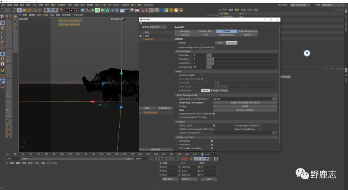The image size is (348, 190).
Task: Click the Undo arrow in the top toolbar
Action: tap(3, 10)
